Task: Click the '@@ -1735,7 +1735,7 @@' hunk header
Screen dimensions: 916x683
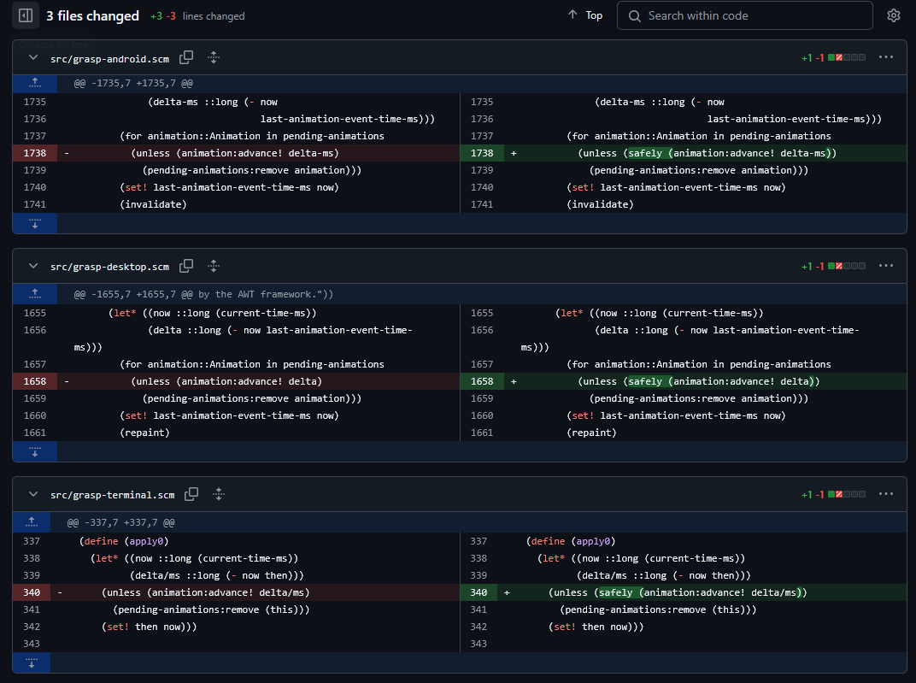Action: tap(133, 84)
